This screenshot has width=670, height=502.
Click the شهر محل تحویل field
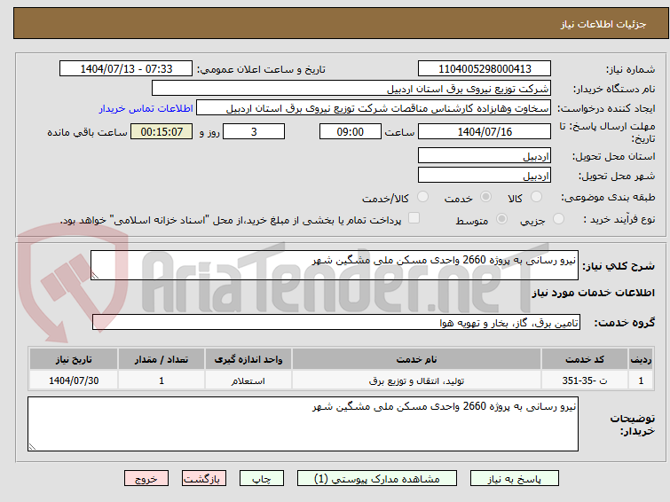coord(485,176)
